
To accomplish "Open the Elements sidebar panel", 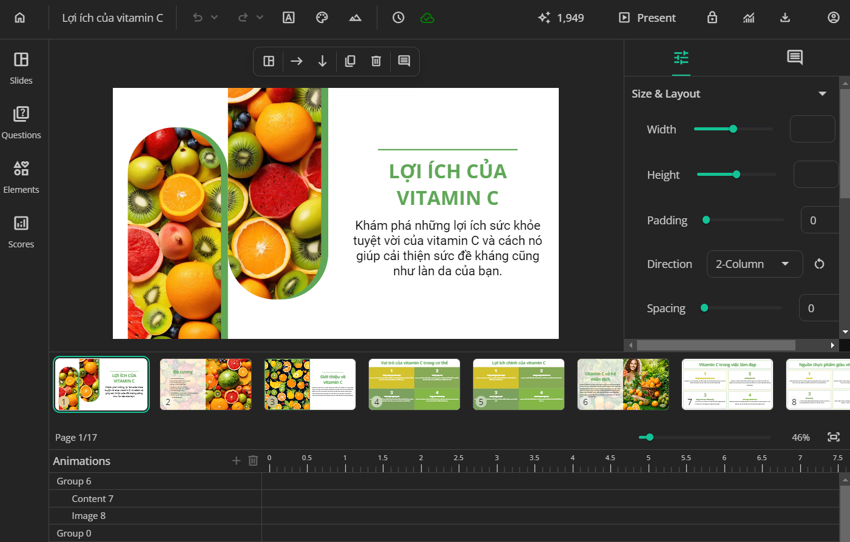I will click(x=21, y=176).
